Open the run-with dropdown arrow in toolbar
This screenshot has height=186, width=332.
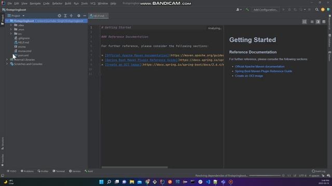(x=305, y=10)
